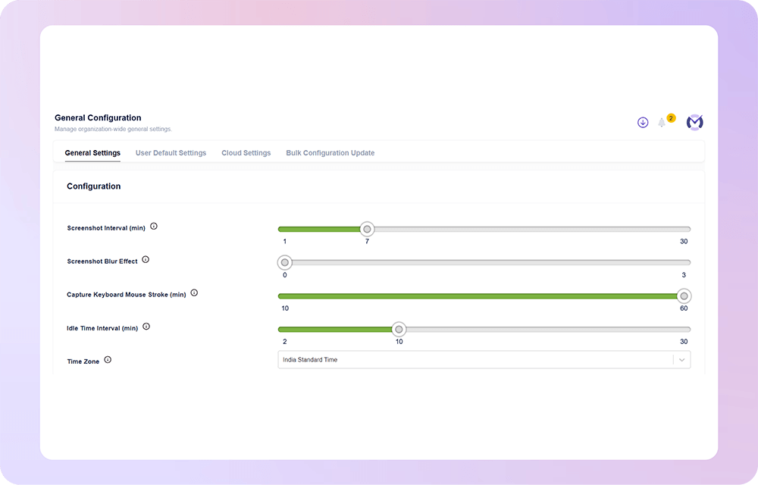Click info icon beside Capture Keyboard Mouse Stroke
Screen dimensions: 758x485
[194, 293]
